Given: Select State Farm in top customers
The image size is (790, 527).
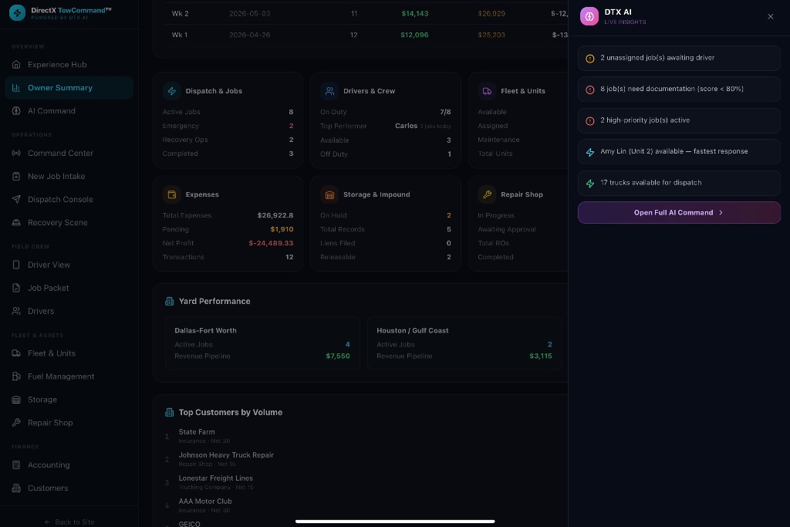Looking at the screenshot, I should coord(197,432).
